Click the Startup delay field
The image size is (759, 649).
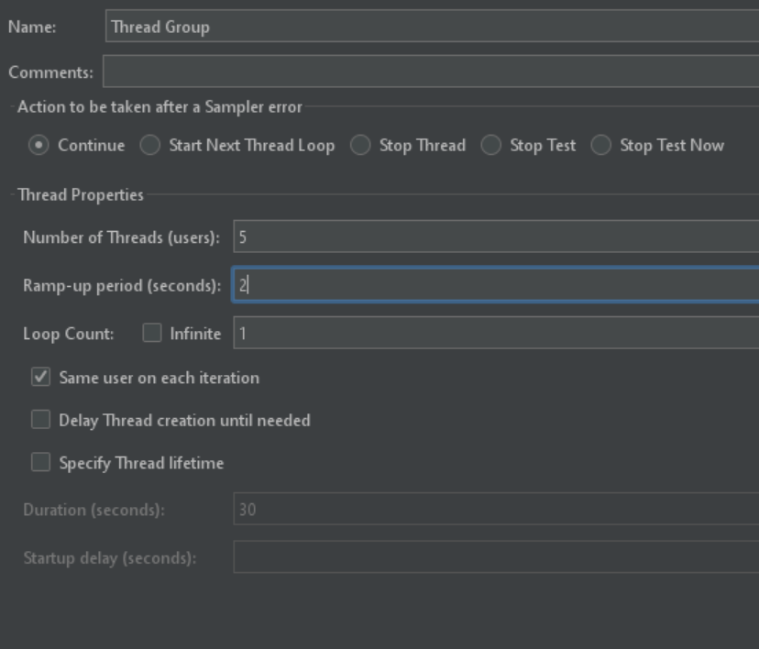pyautogui.click(x=496, y=557)
